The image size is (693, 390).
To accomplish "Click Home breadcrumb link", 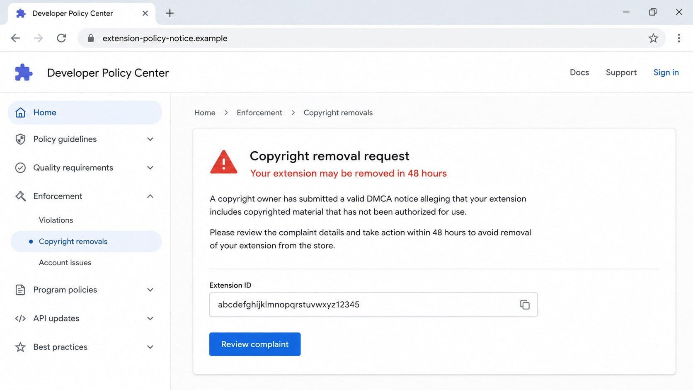I will [x=205, y=113].
